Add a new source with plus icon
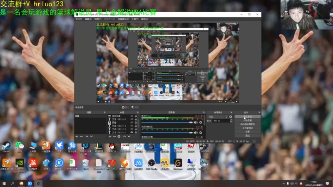 tap(110, 137)
